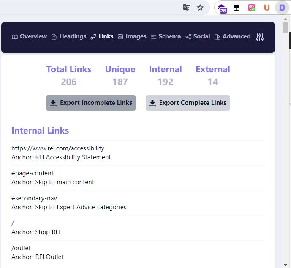Bookmark this page with the star icon

(x=200, y=8)
